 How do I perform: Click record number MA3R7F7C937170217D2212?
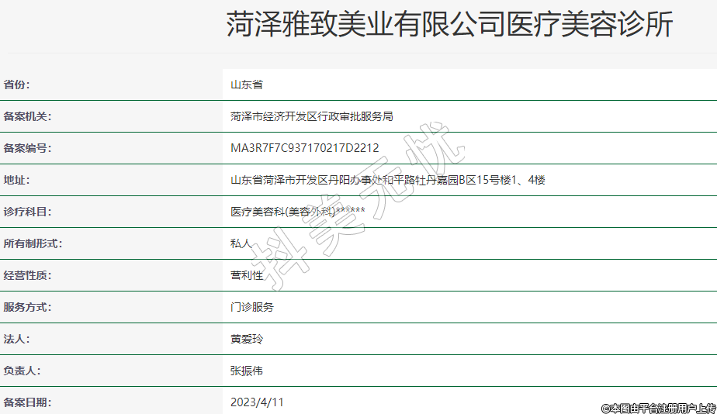(304, 148)
